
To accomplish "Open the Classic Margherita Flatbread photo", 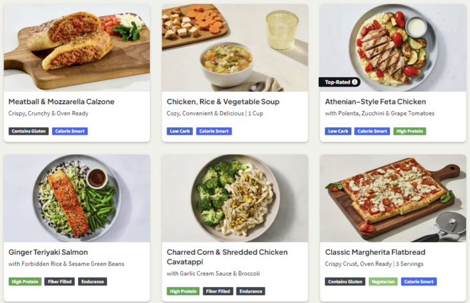I will point(393,198).
